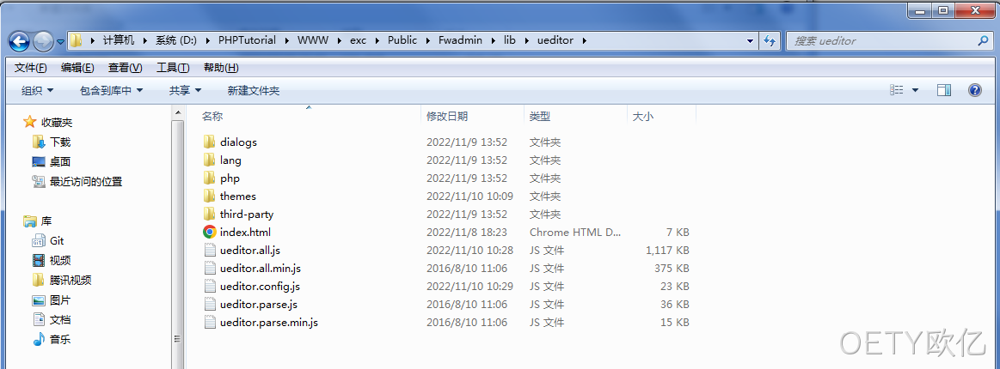Click the third-party folder icon
1000x369 pixels.
pyautogui.click(x=209, y=214)
